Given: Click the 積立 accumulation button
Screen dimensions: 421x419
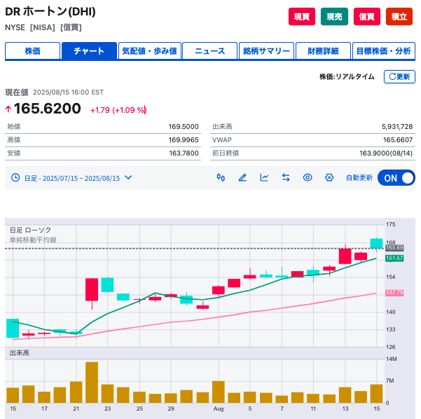Looking at the screenshot, I should pos(399,17).
